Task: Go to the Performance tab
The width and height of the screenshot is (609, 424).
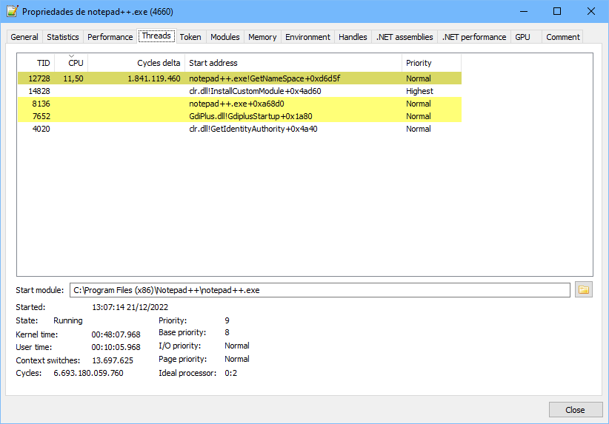Action: pyautogui.click(x=110, y=37)
